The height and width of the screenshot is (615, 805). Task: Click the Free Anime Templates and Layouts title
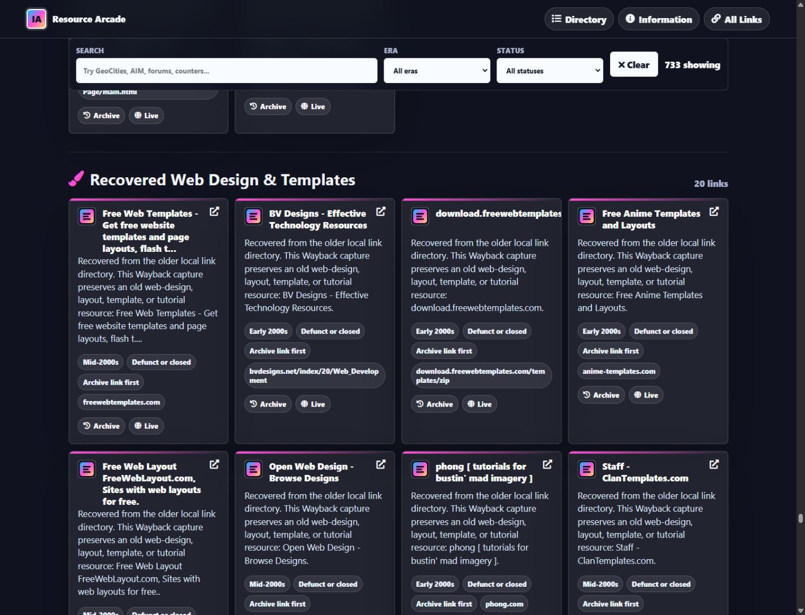[651, 219]
